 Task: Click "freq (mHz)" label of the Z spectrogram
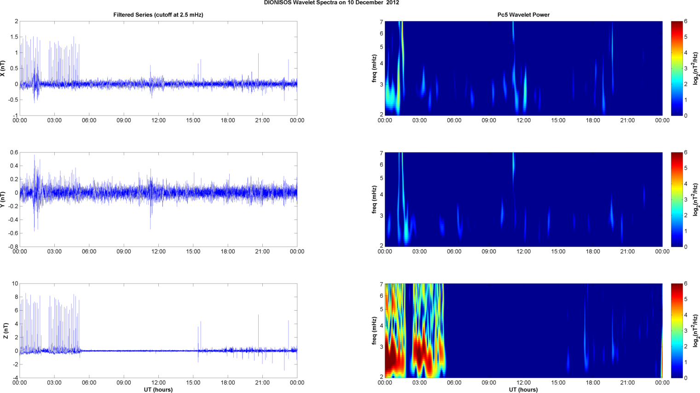375,330
